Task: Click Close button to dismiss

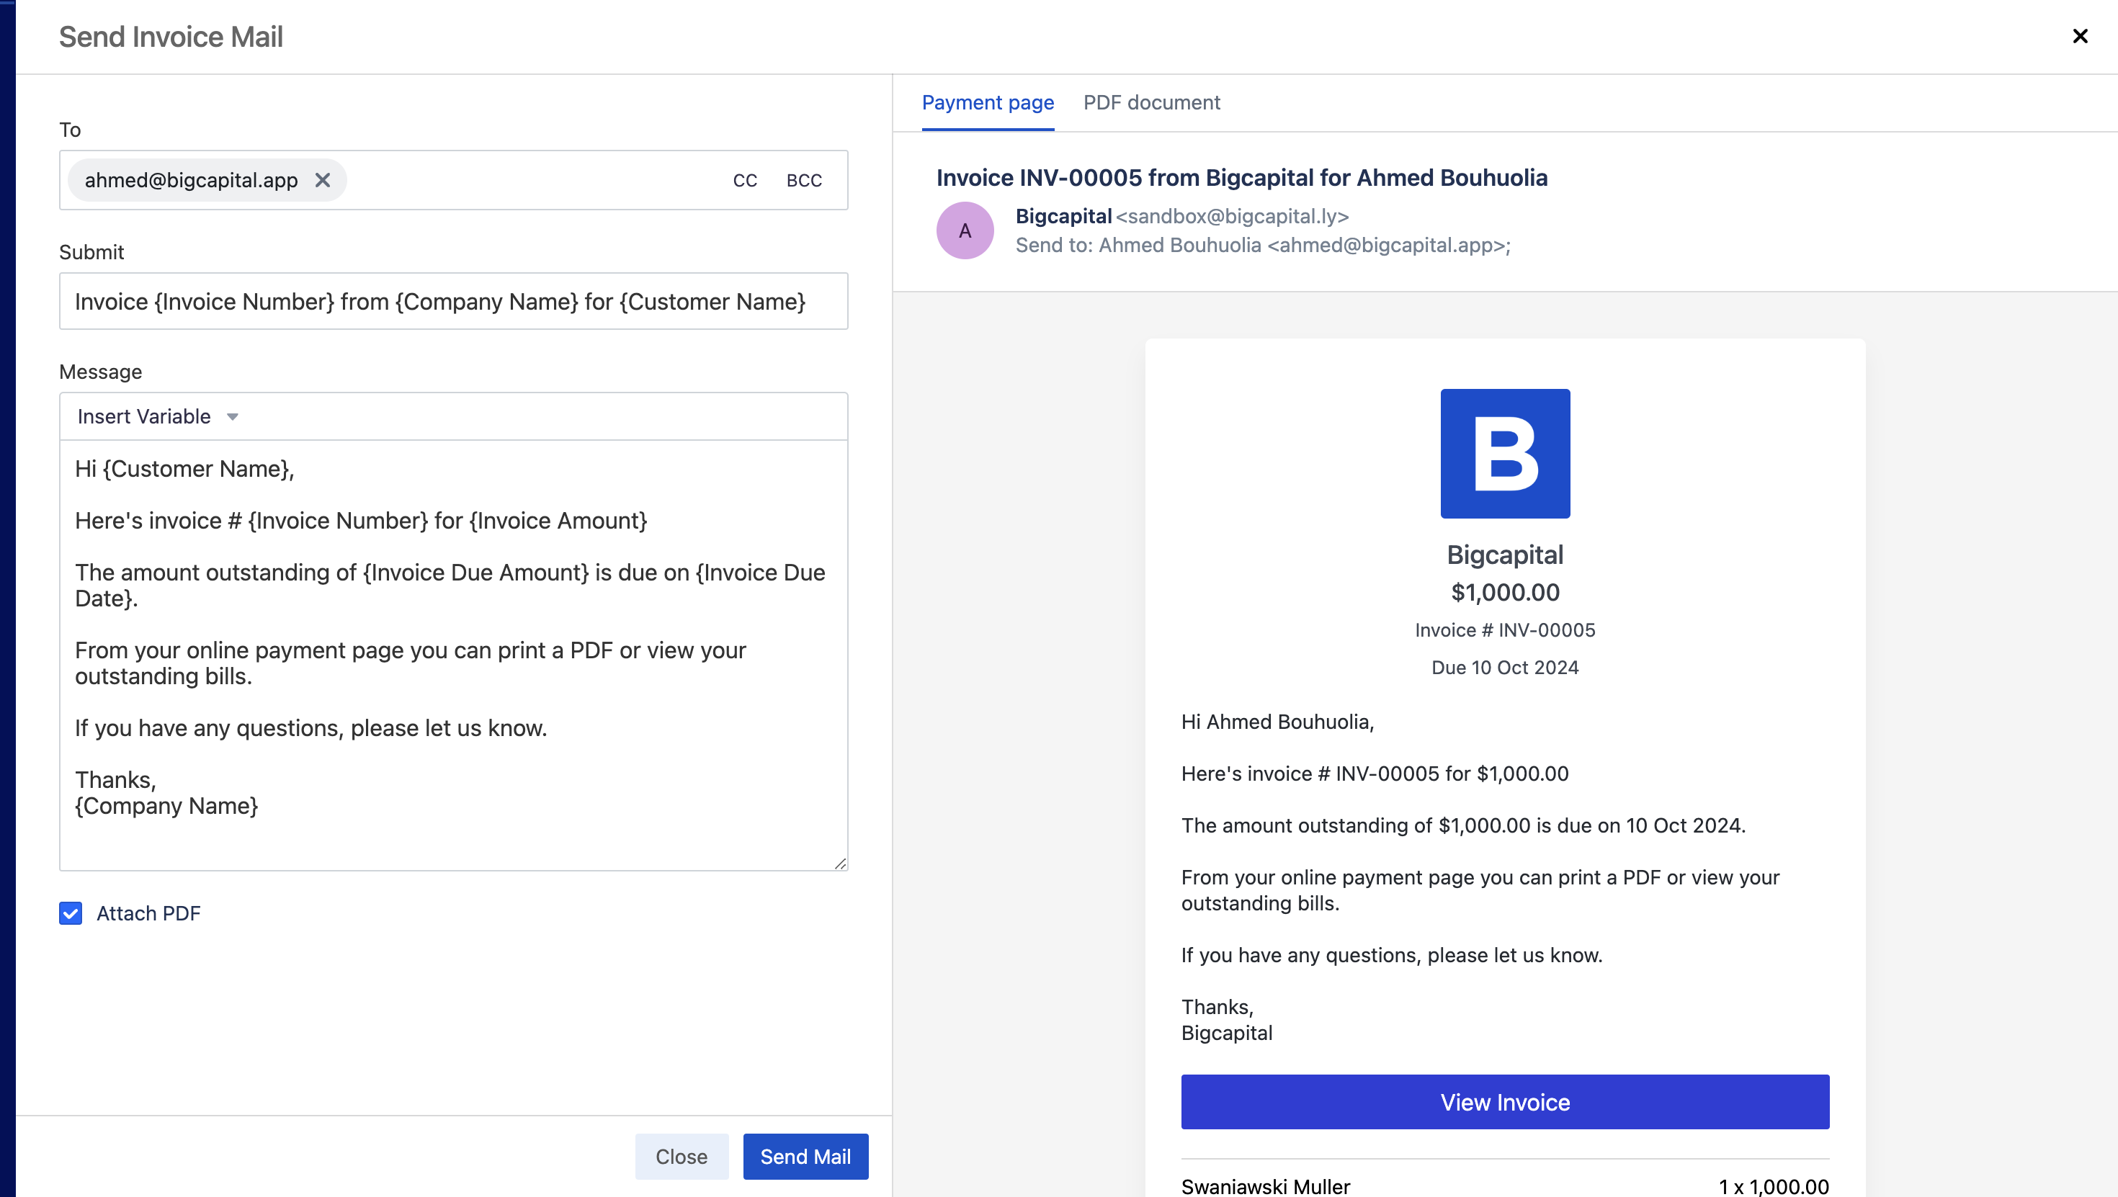Action: click(x=682, y=1156)
